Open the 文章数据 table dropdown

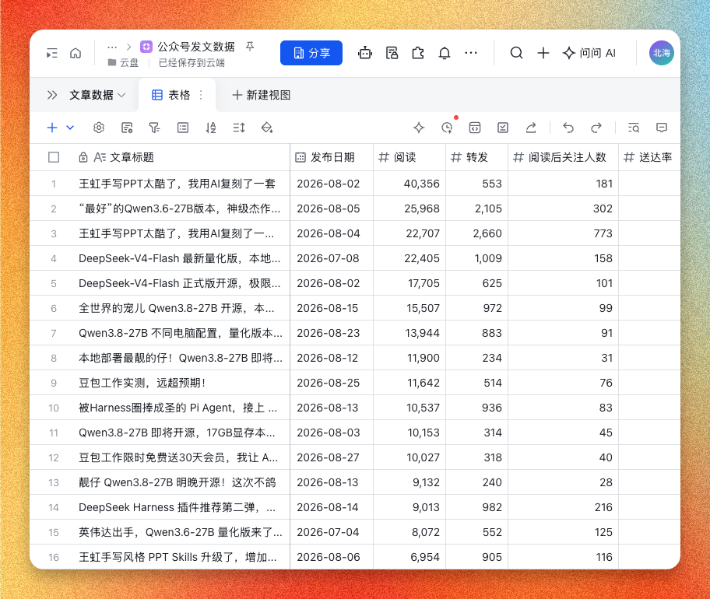pyautogui.click(x=97, y=95)
